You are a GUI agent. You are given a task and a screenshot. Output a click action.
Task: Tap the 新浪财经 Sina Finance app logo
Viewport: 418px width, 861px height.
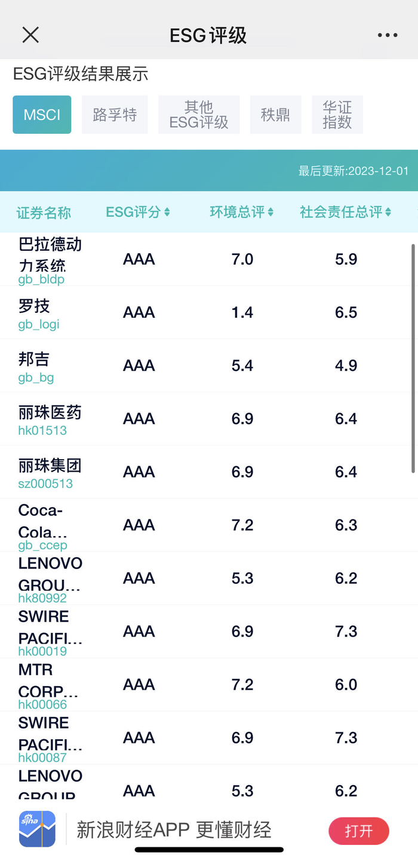click(x=36, y=829)
